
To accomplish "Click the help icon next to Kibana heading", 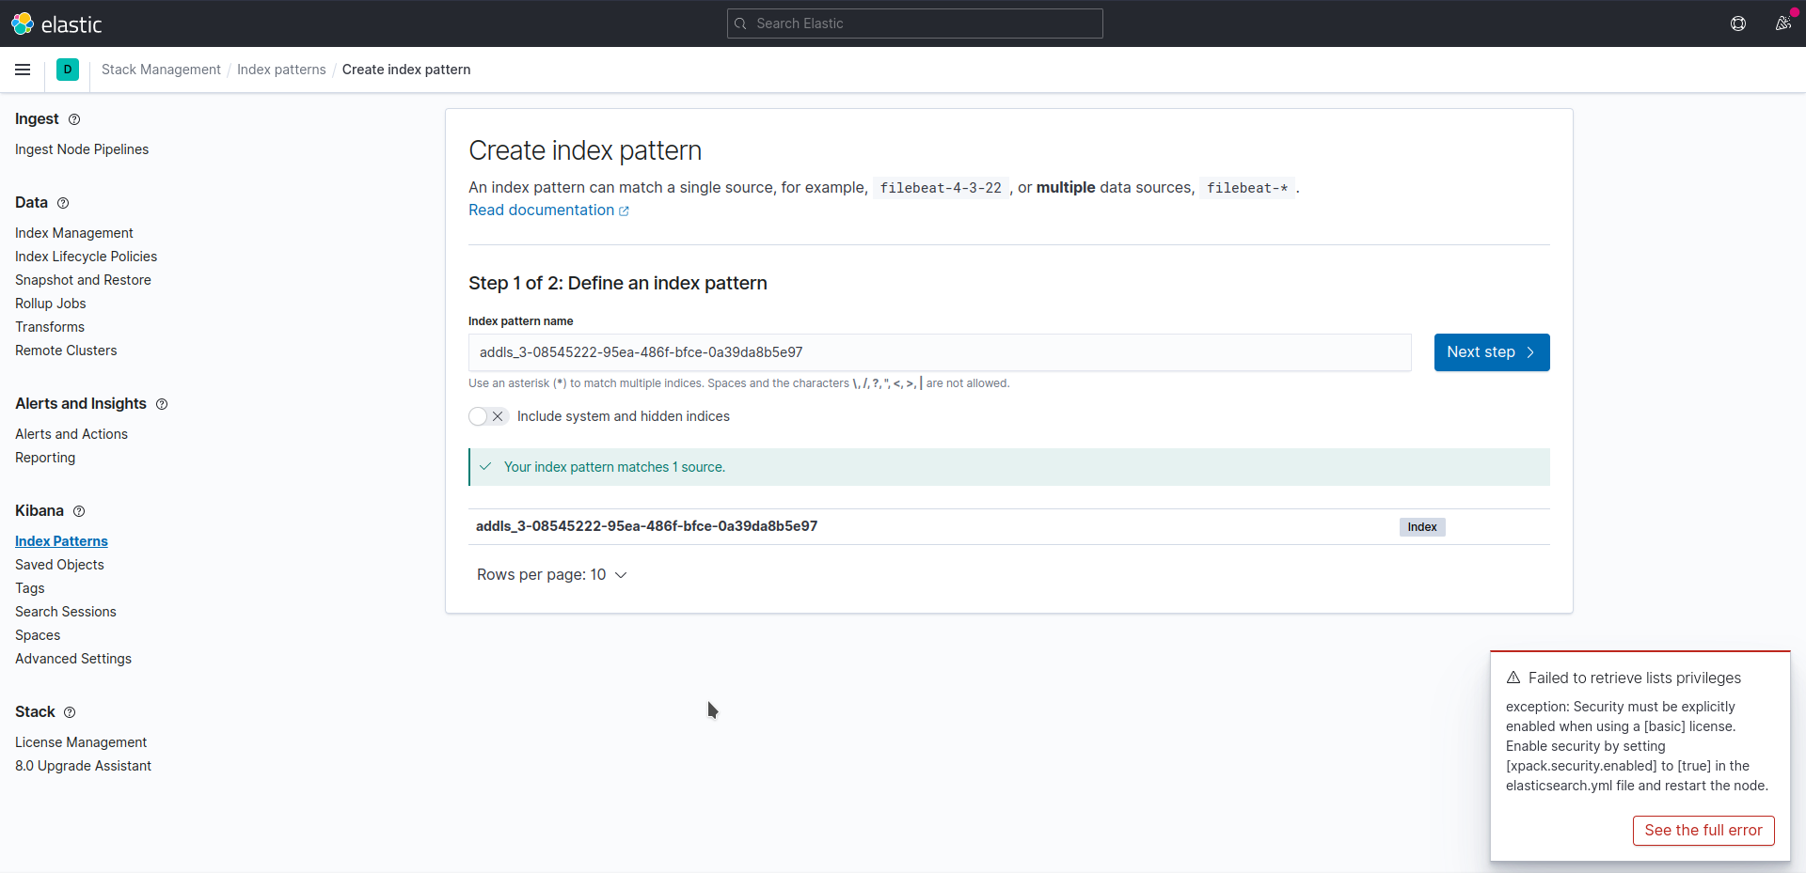I will [79, 511].
